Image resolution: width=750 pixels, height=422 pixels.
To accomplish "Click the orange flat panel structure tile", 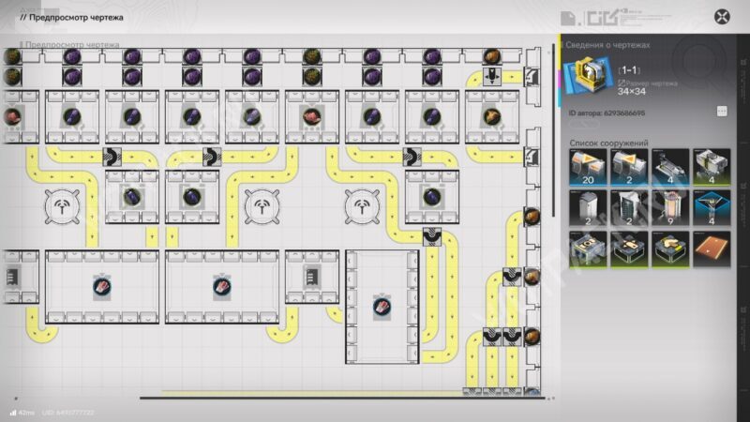I will point(709,247).
